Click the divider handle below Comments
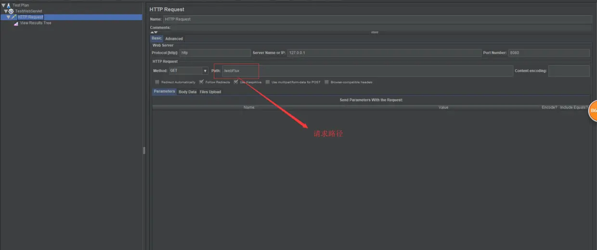 375,32
